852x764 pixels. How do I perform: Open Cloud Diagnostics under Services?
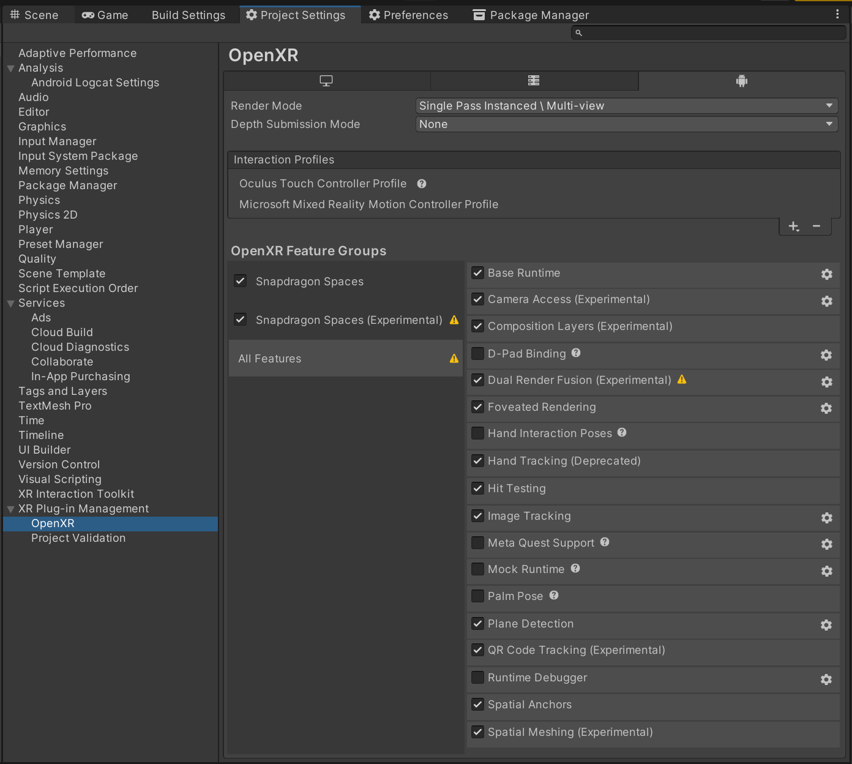[x=80, y=347]
